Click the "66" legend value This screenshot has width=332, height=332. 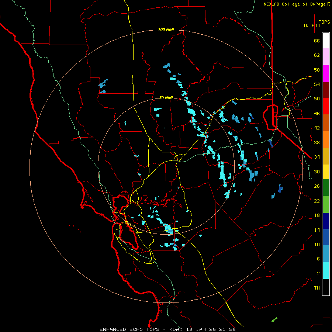pyautogui.click(x=317, y=41)
